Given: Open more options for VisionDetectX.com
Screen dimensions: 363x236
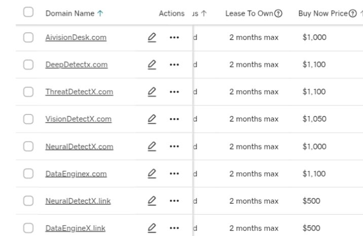Looking at the screenshot, I should [x=174, y=120].
